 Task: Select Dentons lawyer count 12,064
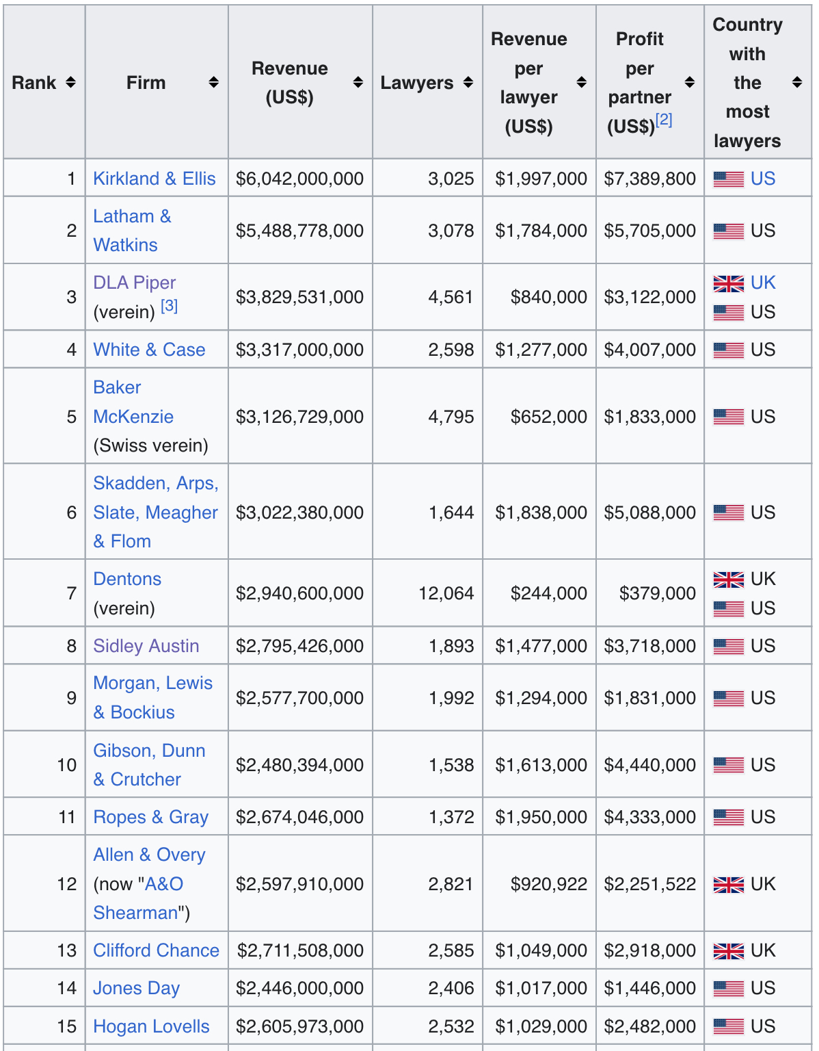[446, 593]
